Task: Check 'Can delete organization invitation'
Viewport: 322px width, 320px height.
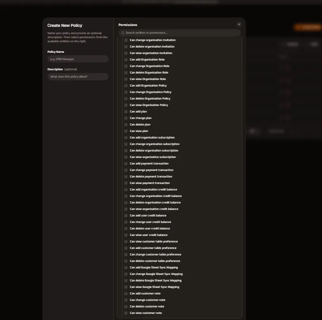Action: (x=126, y=47)
